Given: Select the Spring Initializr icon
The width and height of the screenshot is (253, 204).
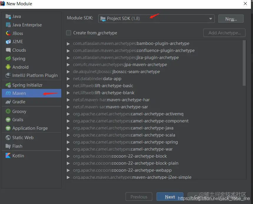Looking at the screenshot, I should [8, 85].
